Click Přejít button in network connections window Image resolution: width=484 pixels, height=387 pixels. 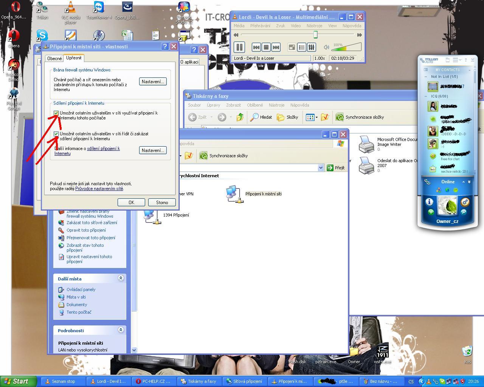pyautogui.click(x=336, y=168)
